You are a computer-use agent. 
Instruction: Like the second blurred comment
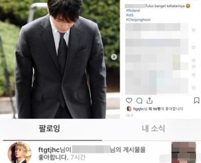(194, 48)
